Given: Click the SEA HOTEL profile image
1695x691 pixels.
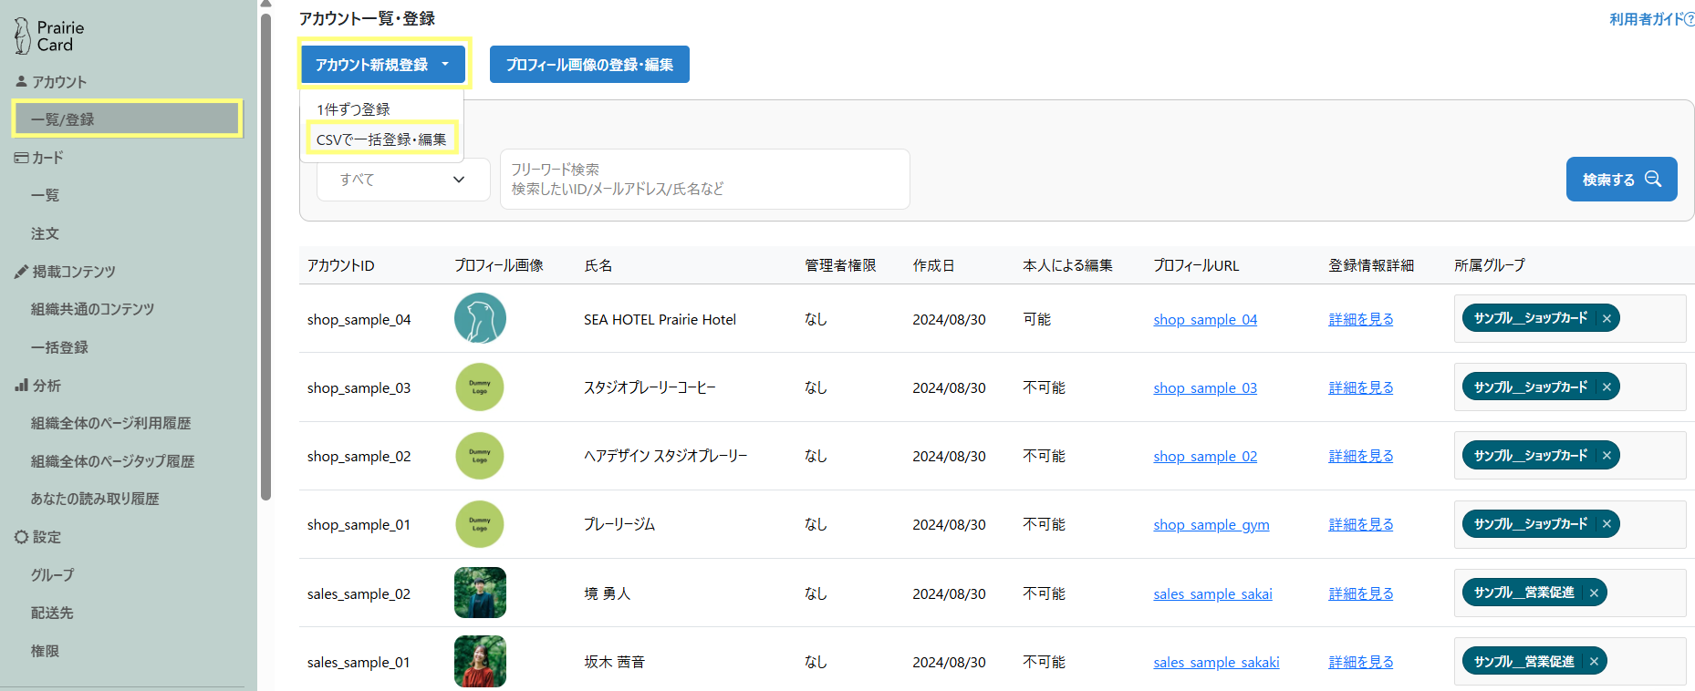Looking at the screenshot, I should pyautogui.click(x=480, y=318).
